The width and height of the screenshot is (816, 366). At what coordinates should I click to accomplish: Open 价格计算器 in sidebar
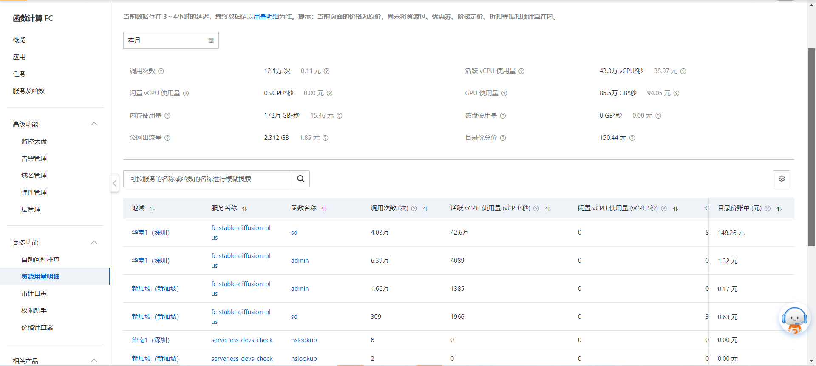[x=37, y=328]
